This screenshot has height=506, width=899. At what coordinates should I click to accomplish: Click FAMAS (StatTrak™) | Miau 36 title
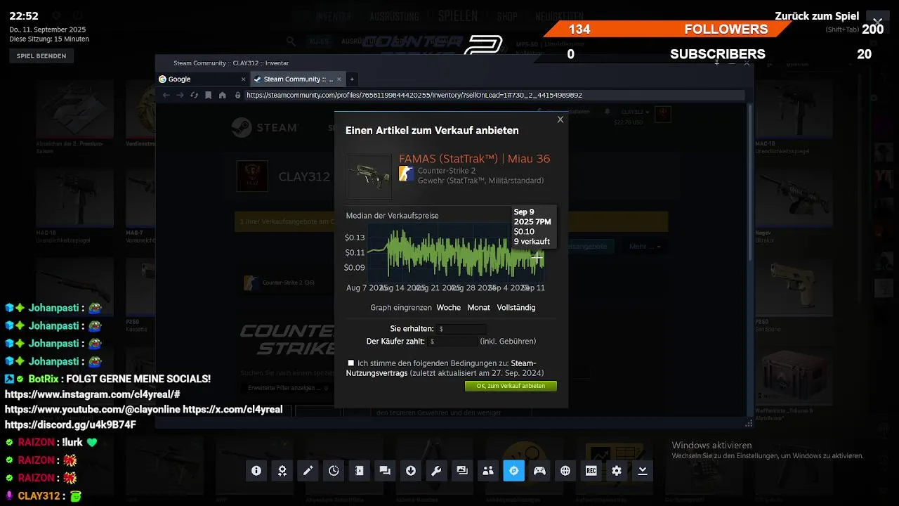475,159
